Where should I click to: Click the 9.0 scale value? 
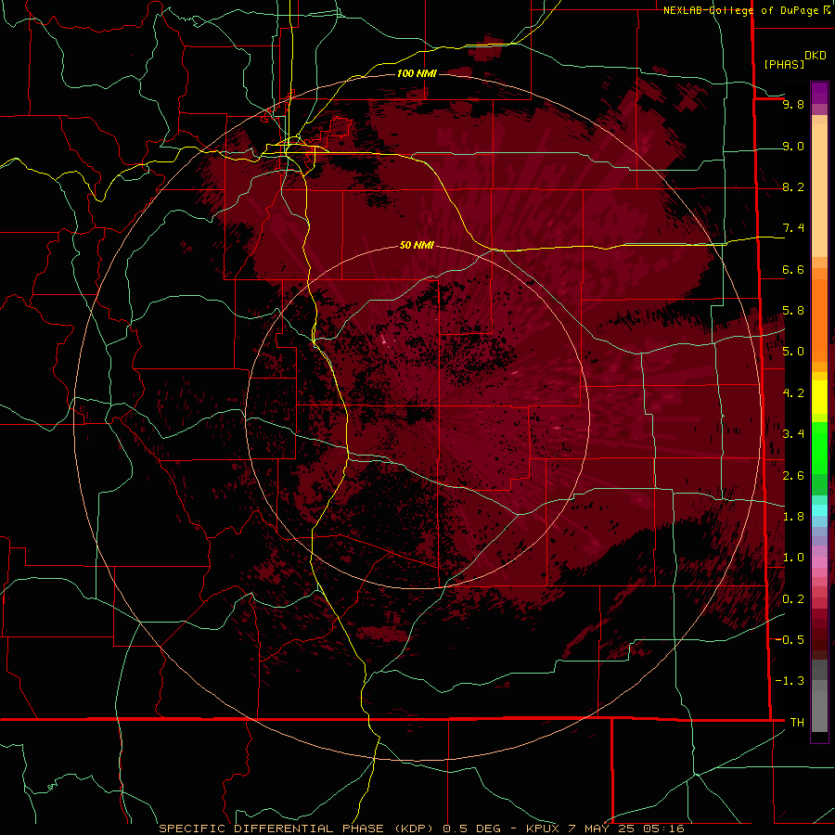[793, 146]
